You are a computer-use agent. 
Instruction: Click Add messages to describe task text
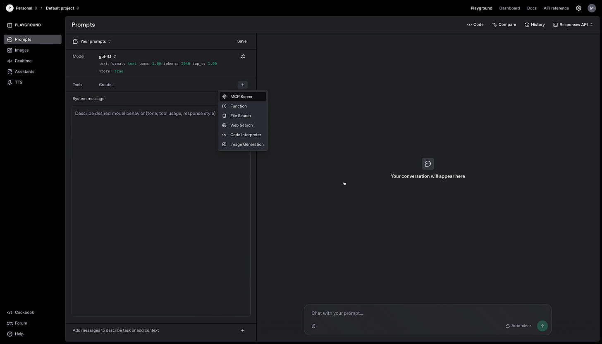116,330
